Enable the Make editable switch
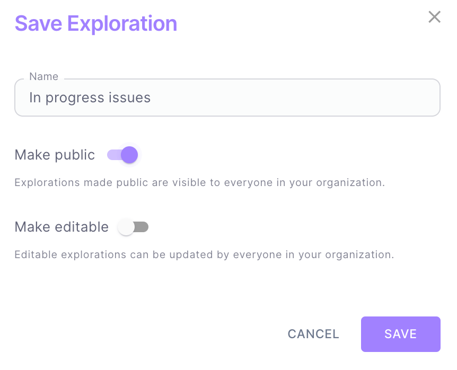457x370 pixels. (133, 227)
